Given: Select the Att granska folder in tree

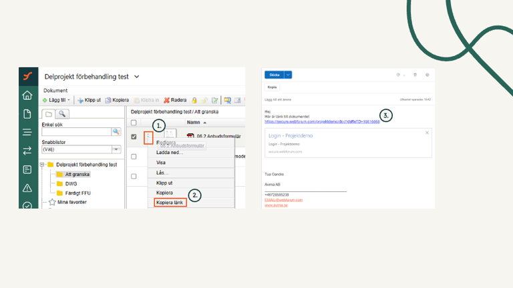Looking at the screenshot, I should [77, 174].
